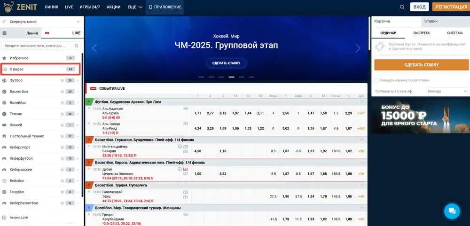Switch to the ЭКСПРЕСС bet tab
Image resolution: width=470 pixels, height=226 pixels.
point(422,33)
